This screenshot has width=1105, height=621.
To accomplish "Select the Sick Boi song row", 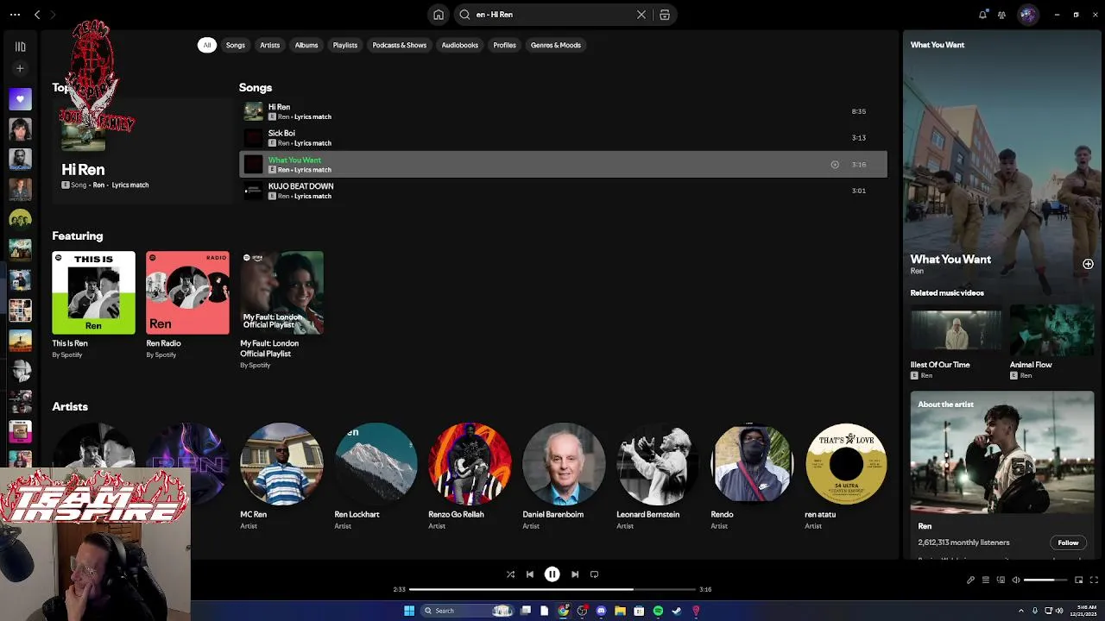I will tap(563, 138).
